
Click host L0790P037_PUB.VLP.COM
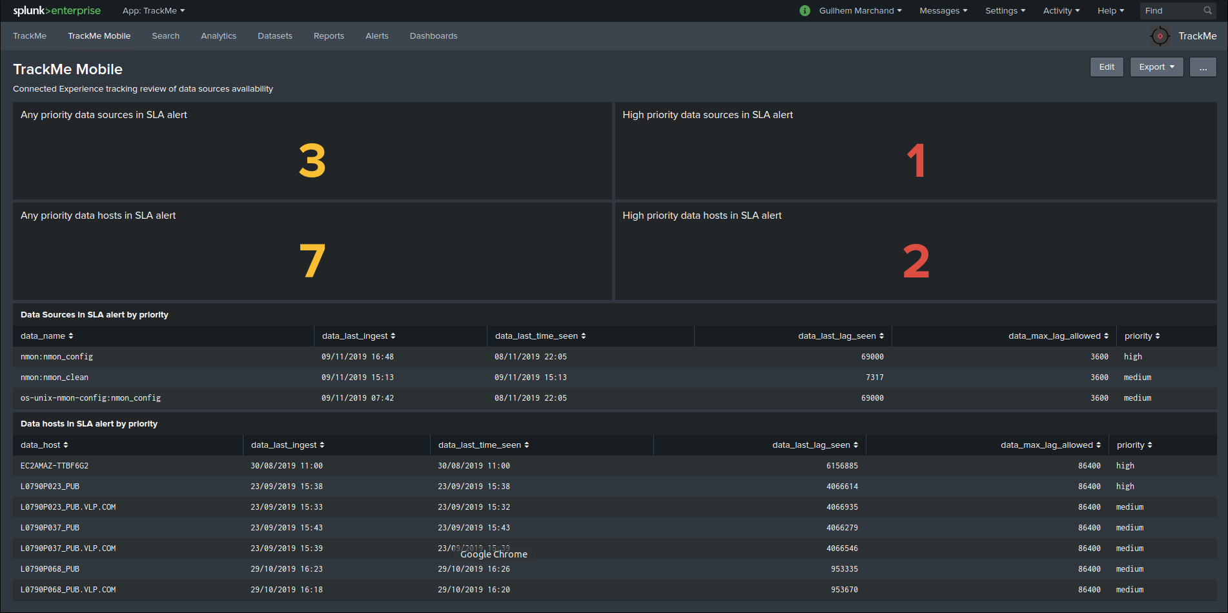[x=68, y=548]
